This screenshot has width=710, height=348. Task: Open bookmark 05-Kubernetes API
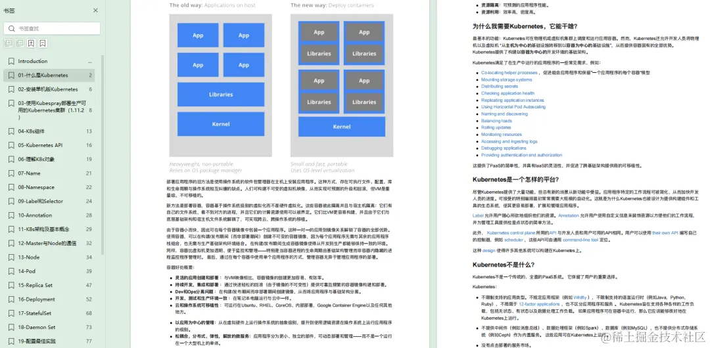tap(49, 145)
